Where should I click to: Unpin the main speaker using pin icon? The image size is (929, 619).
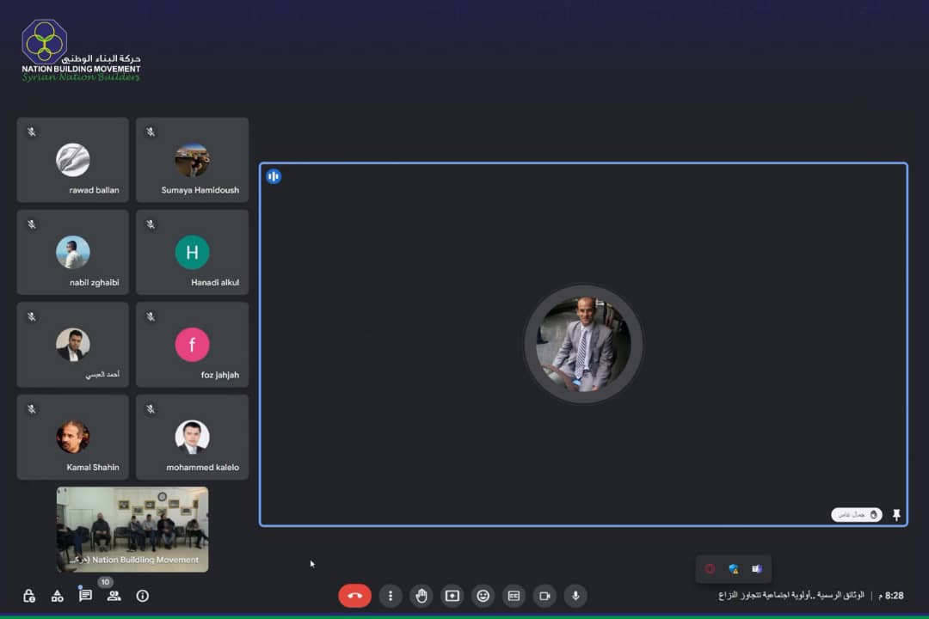[896, 515]
